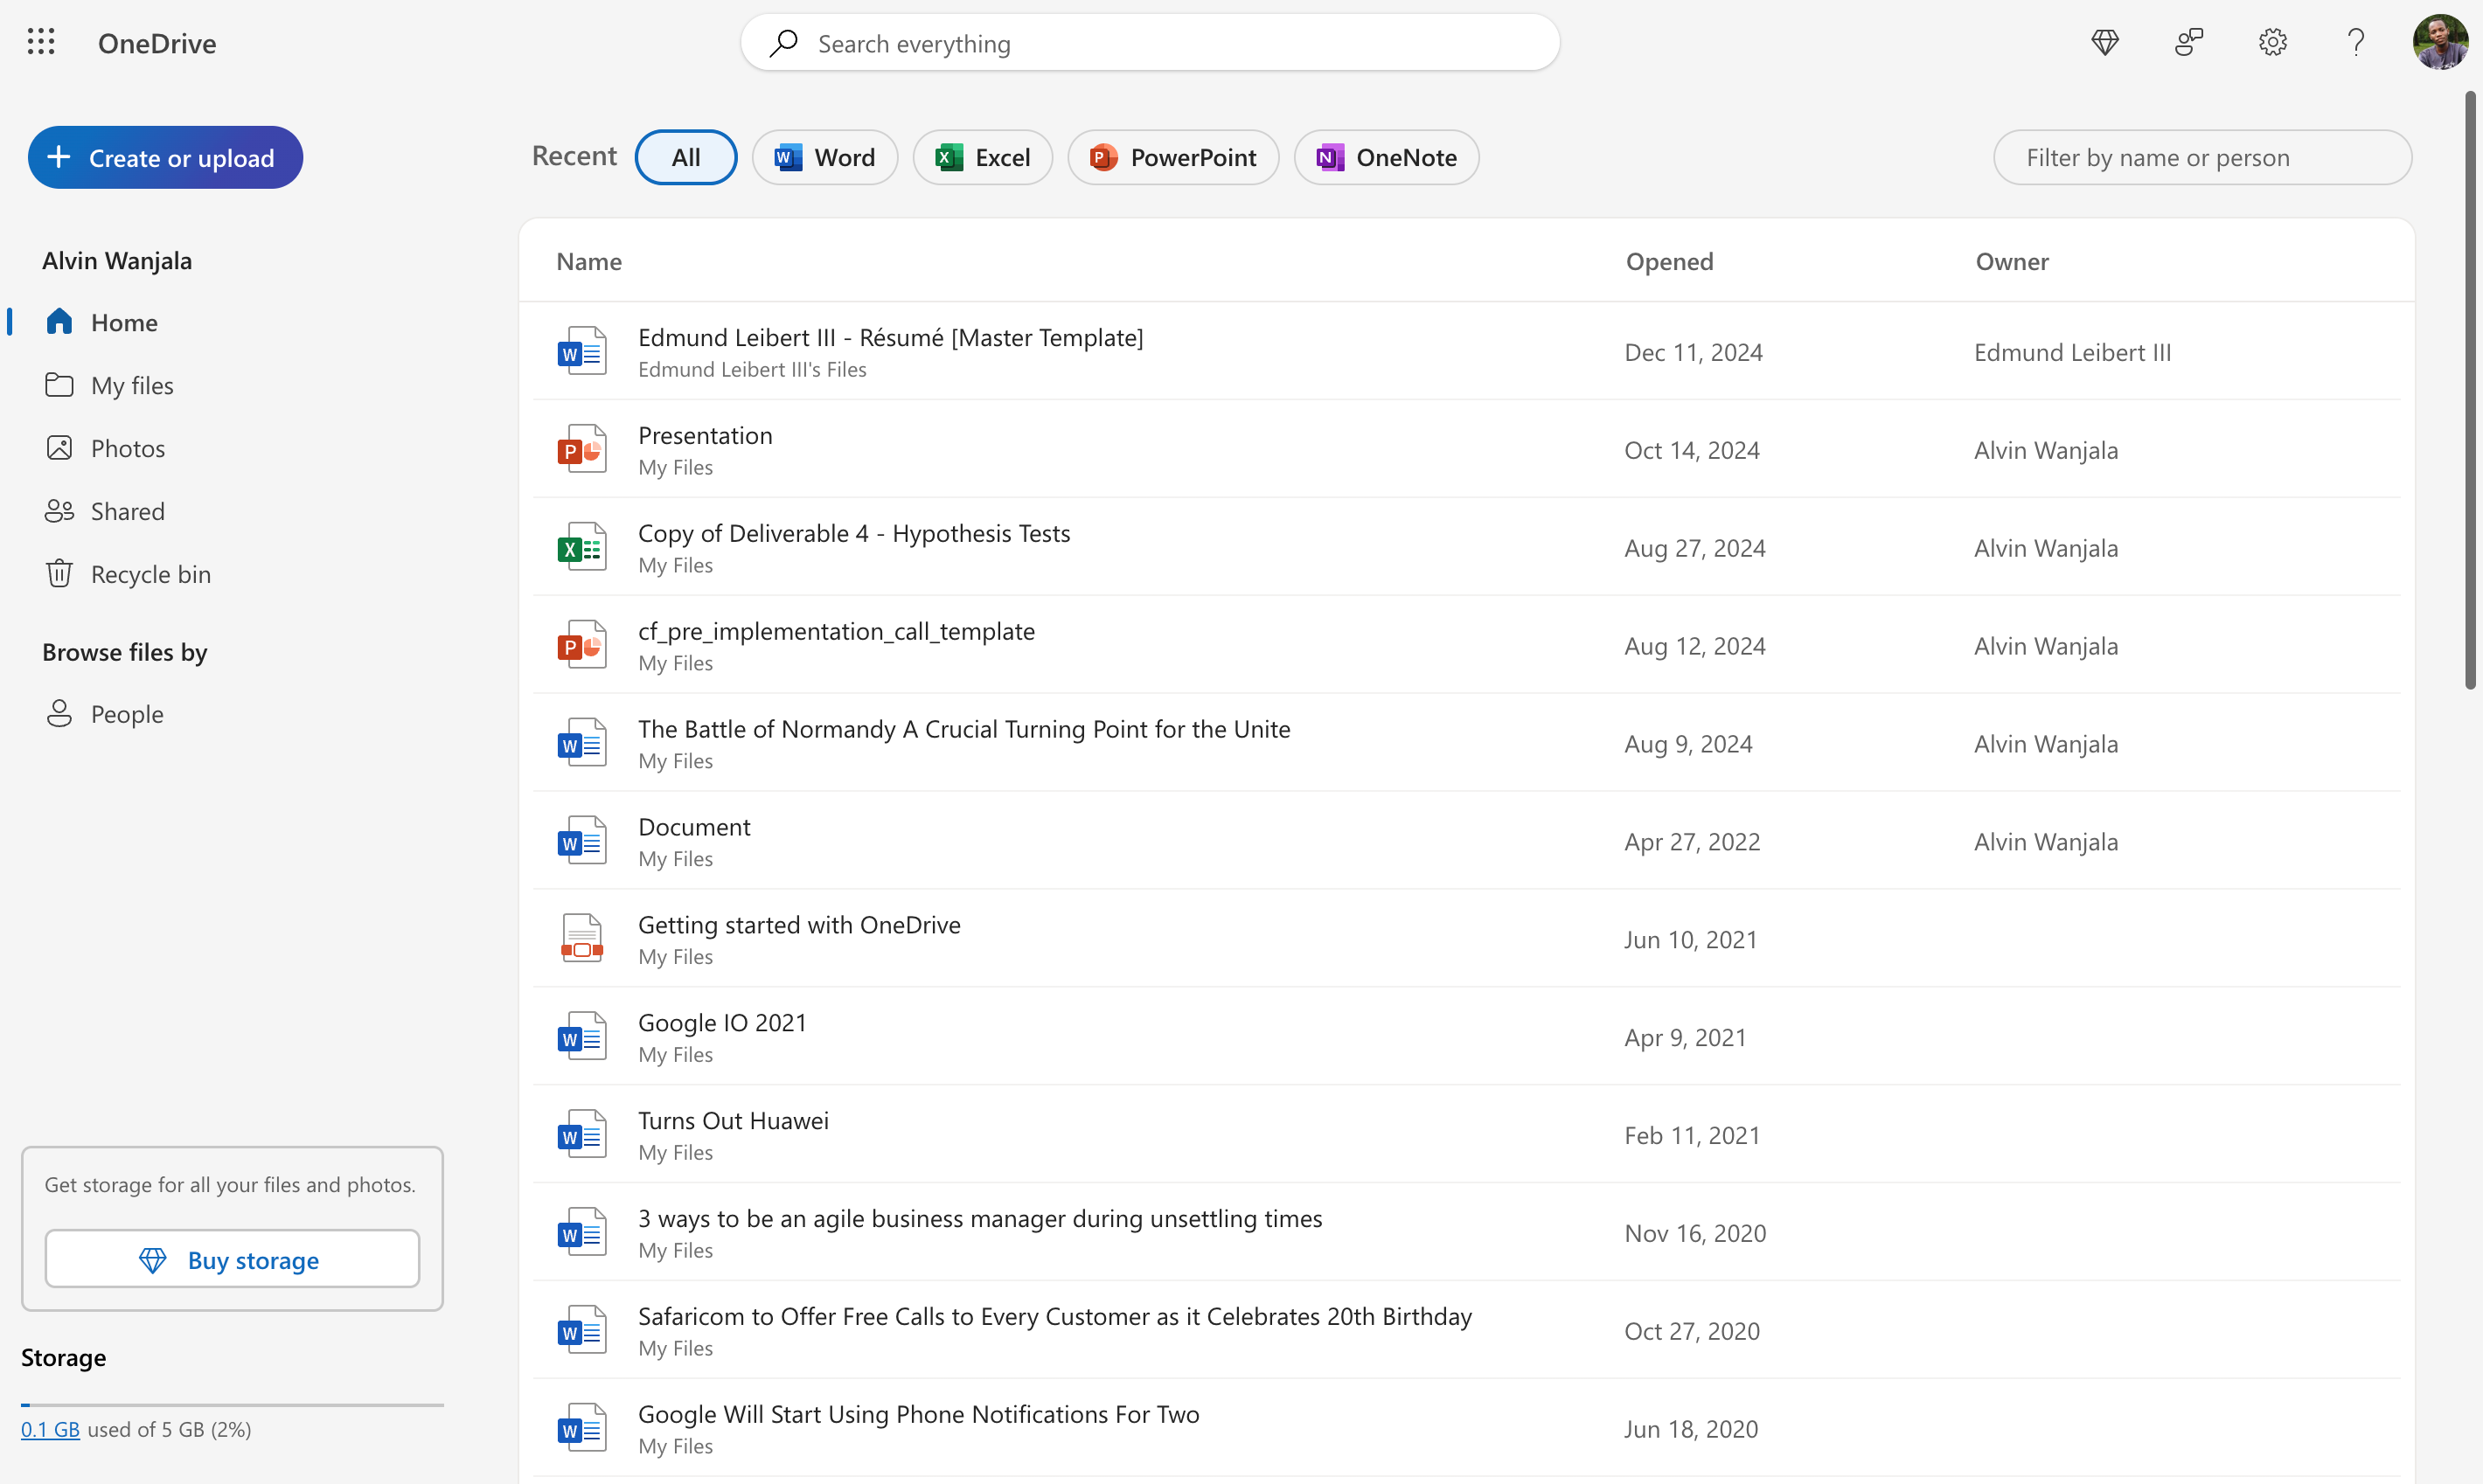Open the 0.1 GB storage link
Screen dimensions: 2483x1484
[50, 1429]
